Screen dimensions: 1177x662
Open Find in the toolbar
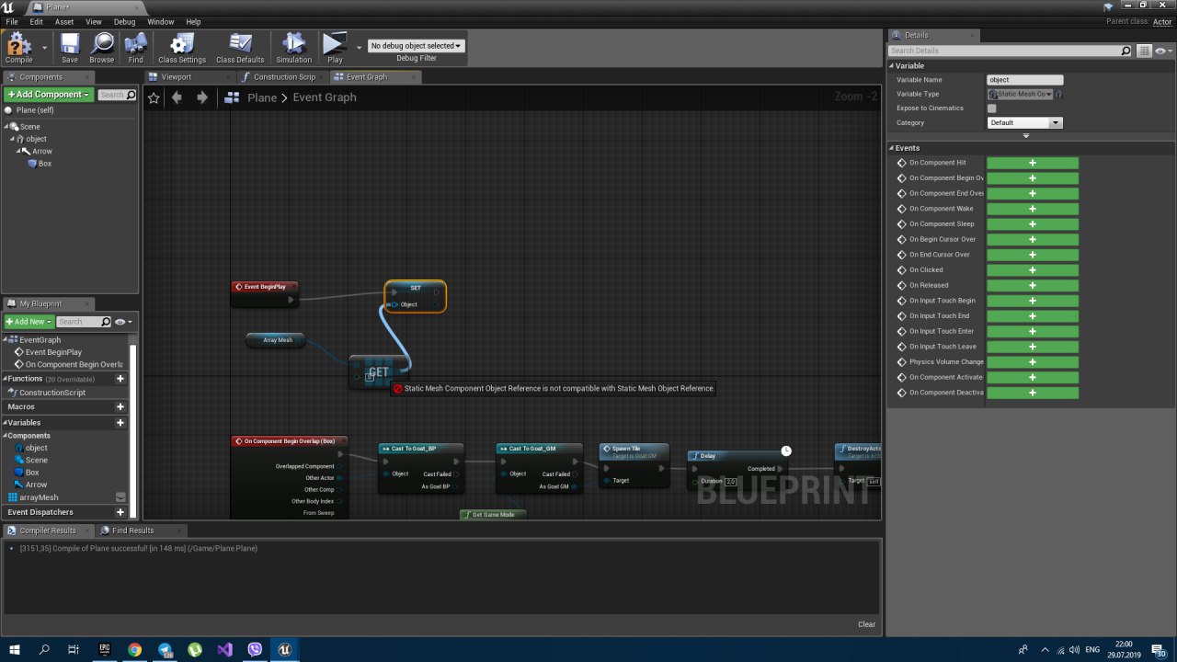point(136,48)
